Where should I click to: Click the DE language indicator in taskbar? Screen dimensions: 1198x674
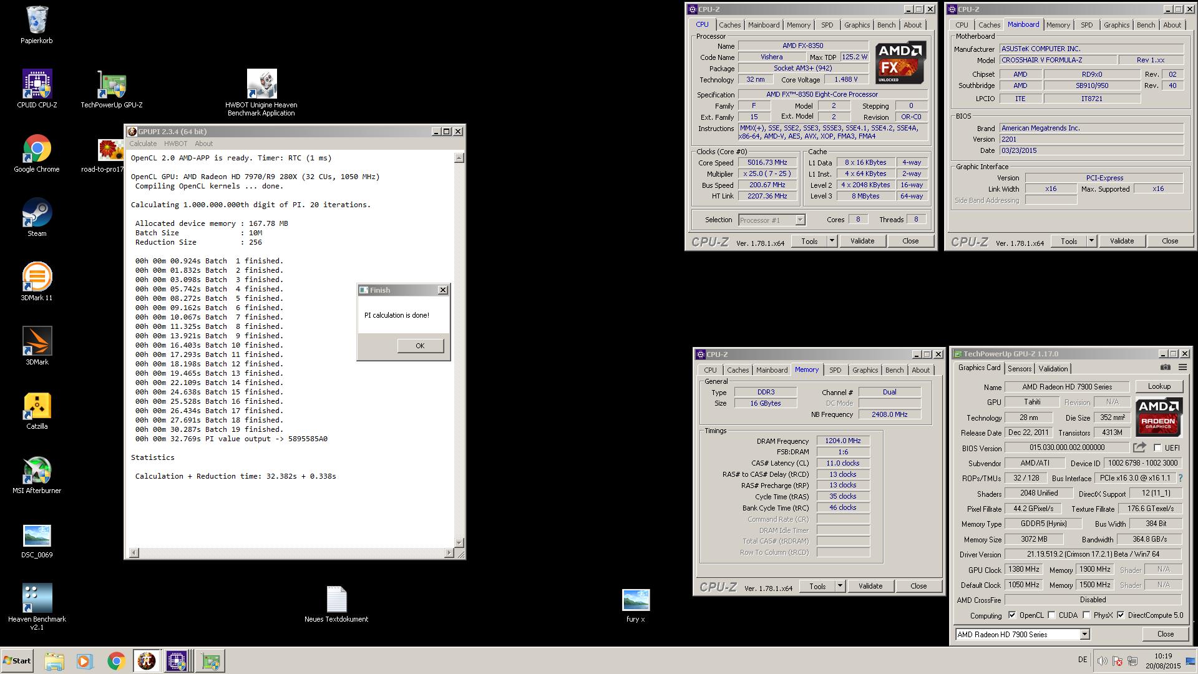coord(1083,660)
